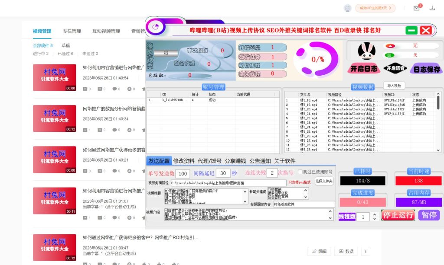Open the message envelope with notification badge

(416, 8)
